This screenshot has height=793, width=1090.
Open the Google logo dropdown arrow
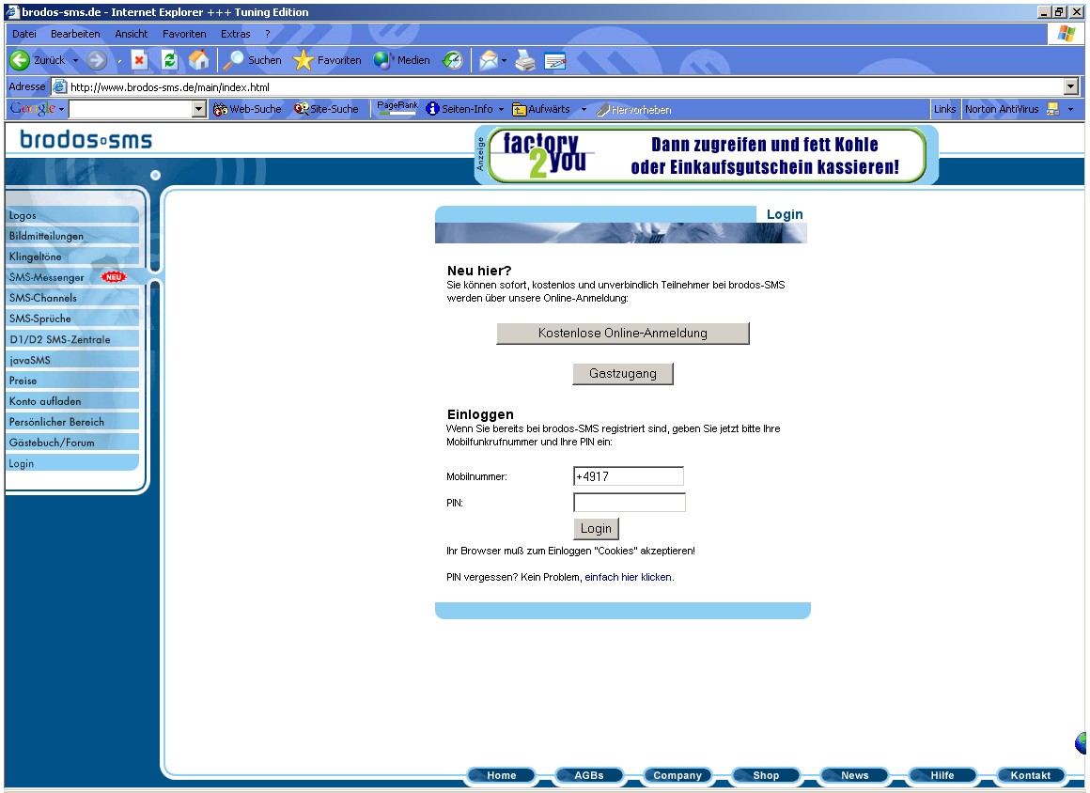tap(61, 109)
